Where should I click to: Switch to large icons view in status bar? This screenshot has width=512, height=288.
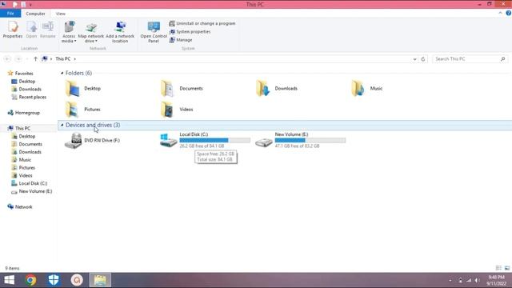(506, 268)
